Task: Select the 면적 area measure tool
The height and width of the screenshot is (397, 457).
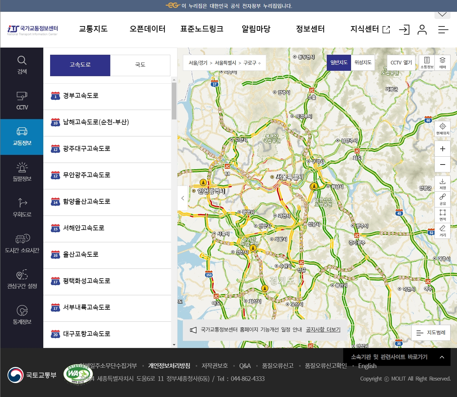Action: tap(443, 215)
